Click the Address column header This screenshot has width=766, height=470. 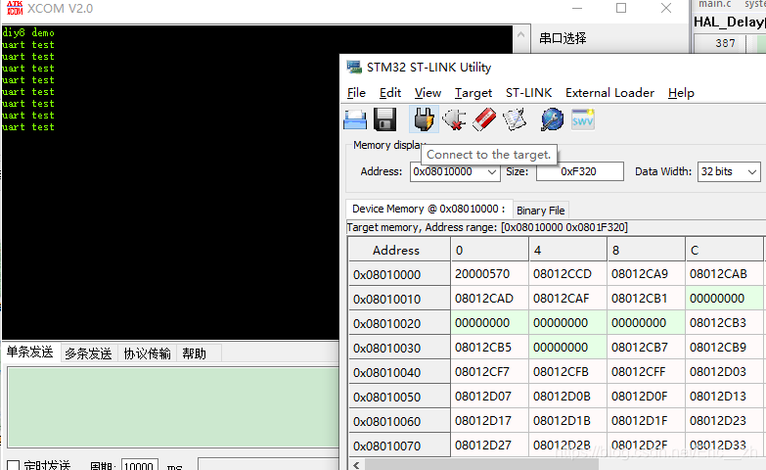399,250
